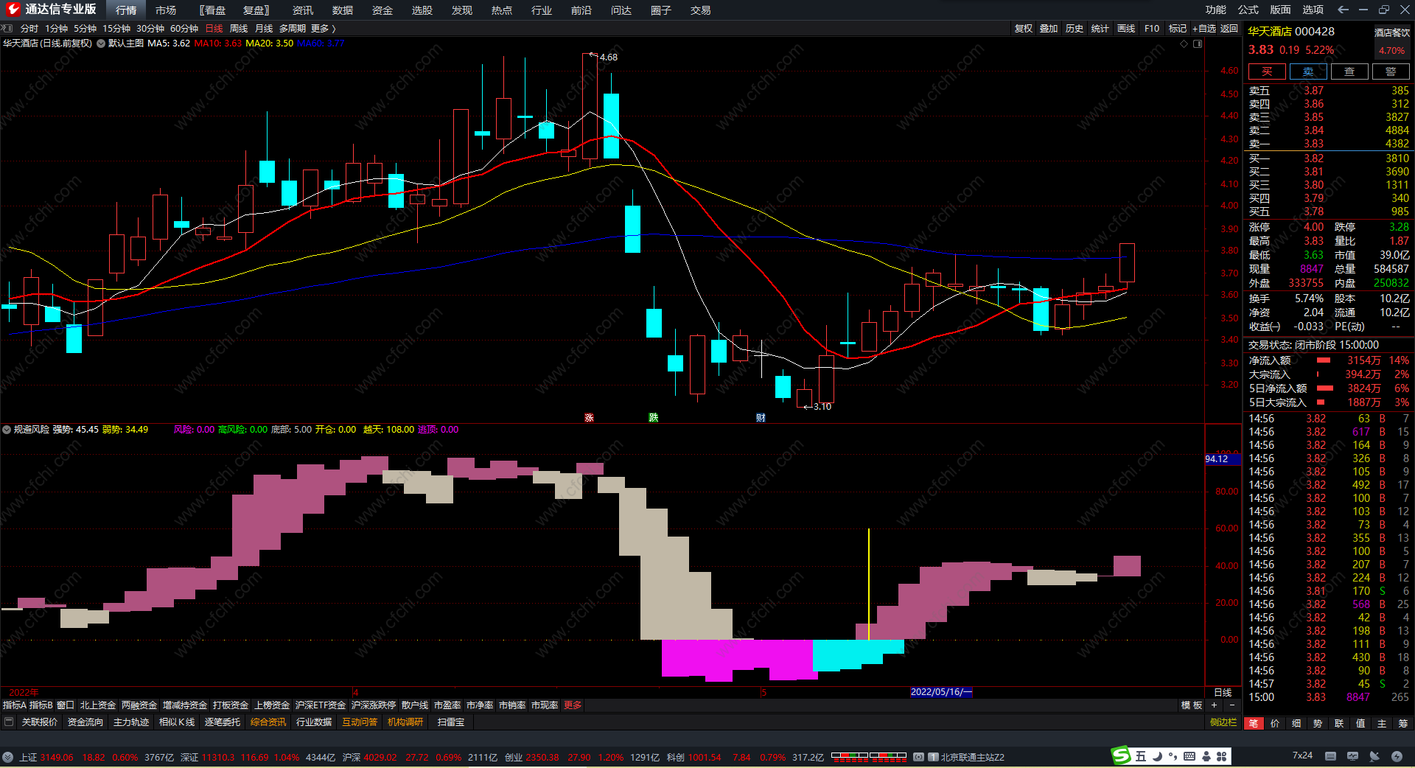
Task: Click the market breadth red-green bar indicator
Action: point(869,756)
